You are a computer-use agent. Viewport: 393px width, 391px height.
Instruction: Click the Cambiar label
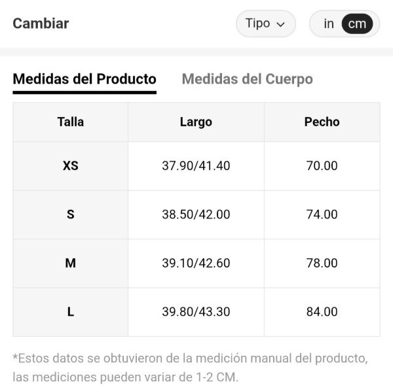[41, 24]
